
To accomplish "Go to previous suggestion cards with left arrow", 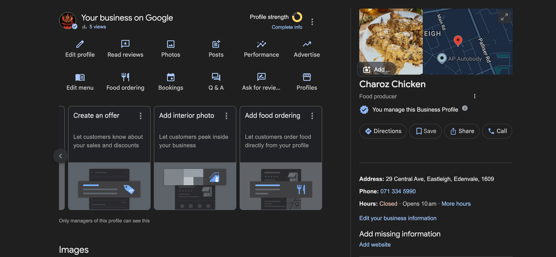I will click(60, 156).
